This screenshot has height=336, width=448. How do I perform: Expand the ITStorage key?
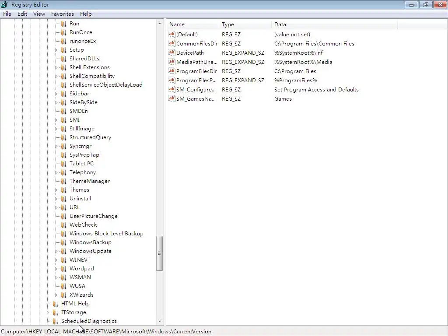[48, 312]
